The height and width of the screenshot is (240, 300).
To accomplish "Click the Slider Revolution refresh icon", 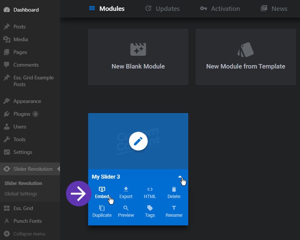I will coord(7,169).
